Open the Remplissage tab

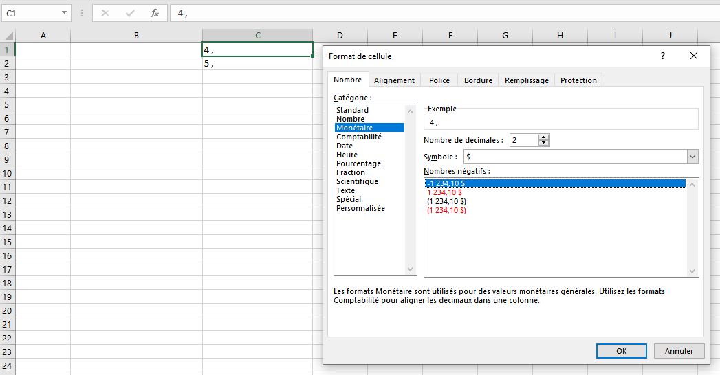(527, 80)
